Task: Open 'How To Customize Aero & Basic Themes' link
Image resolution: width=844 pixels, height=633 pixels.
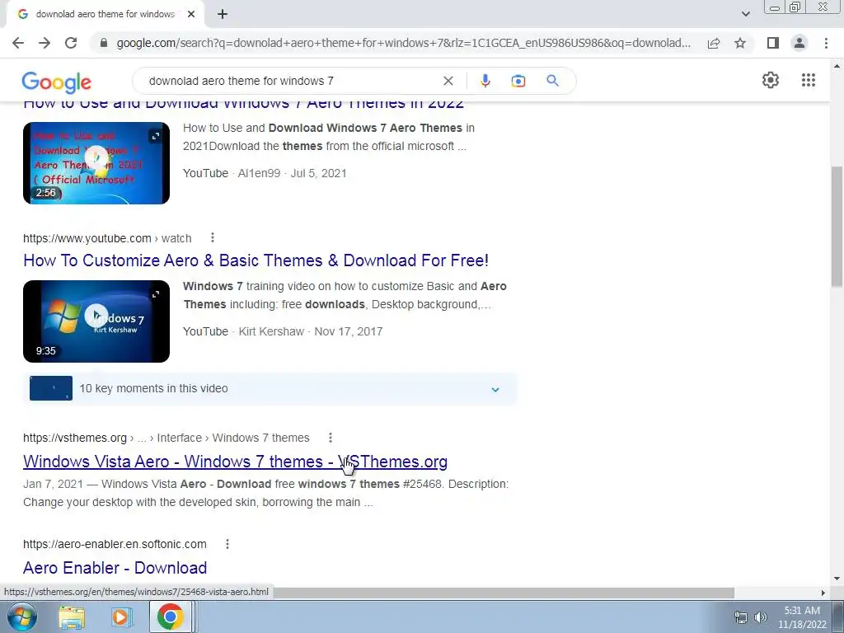Action: point(256,260)
